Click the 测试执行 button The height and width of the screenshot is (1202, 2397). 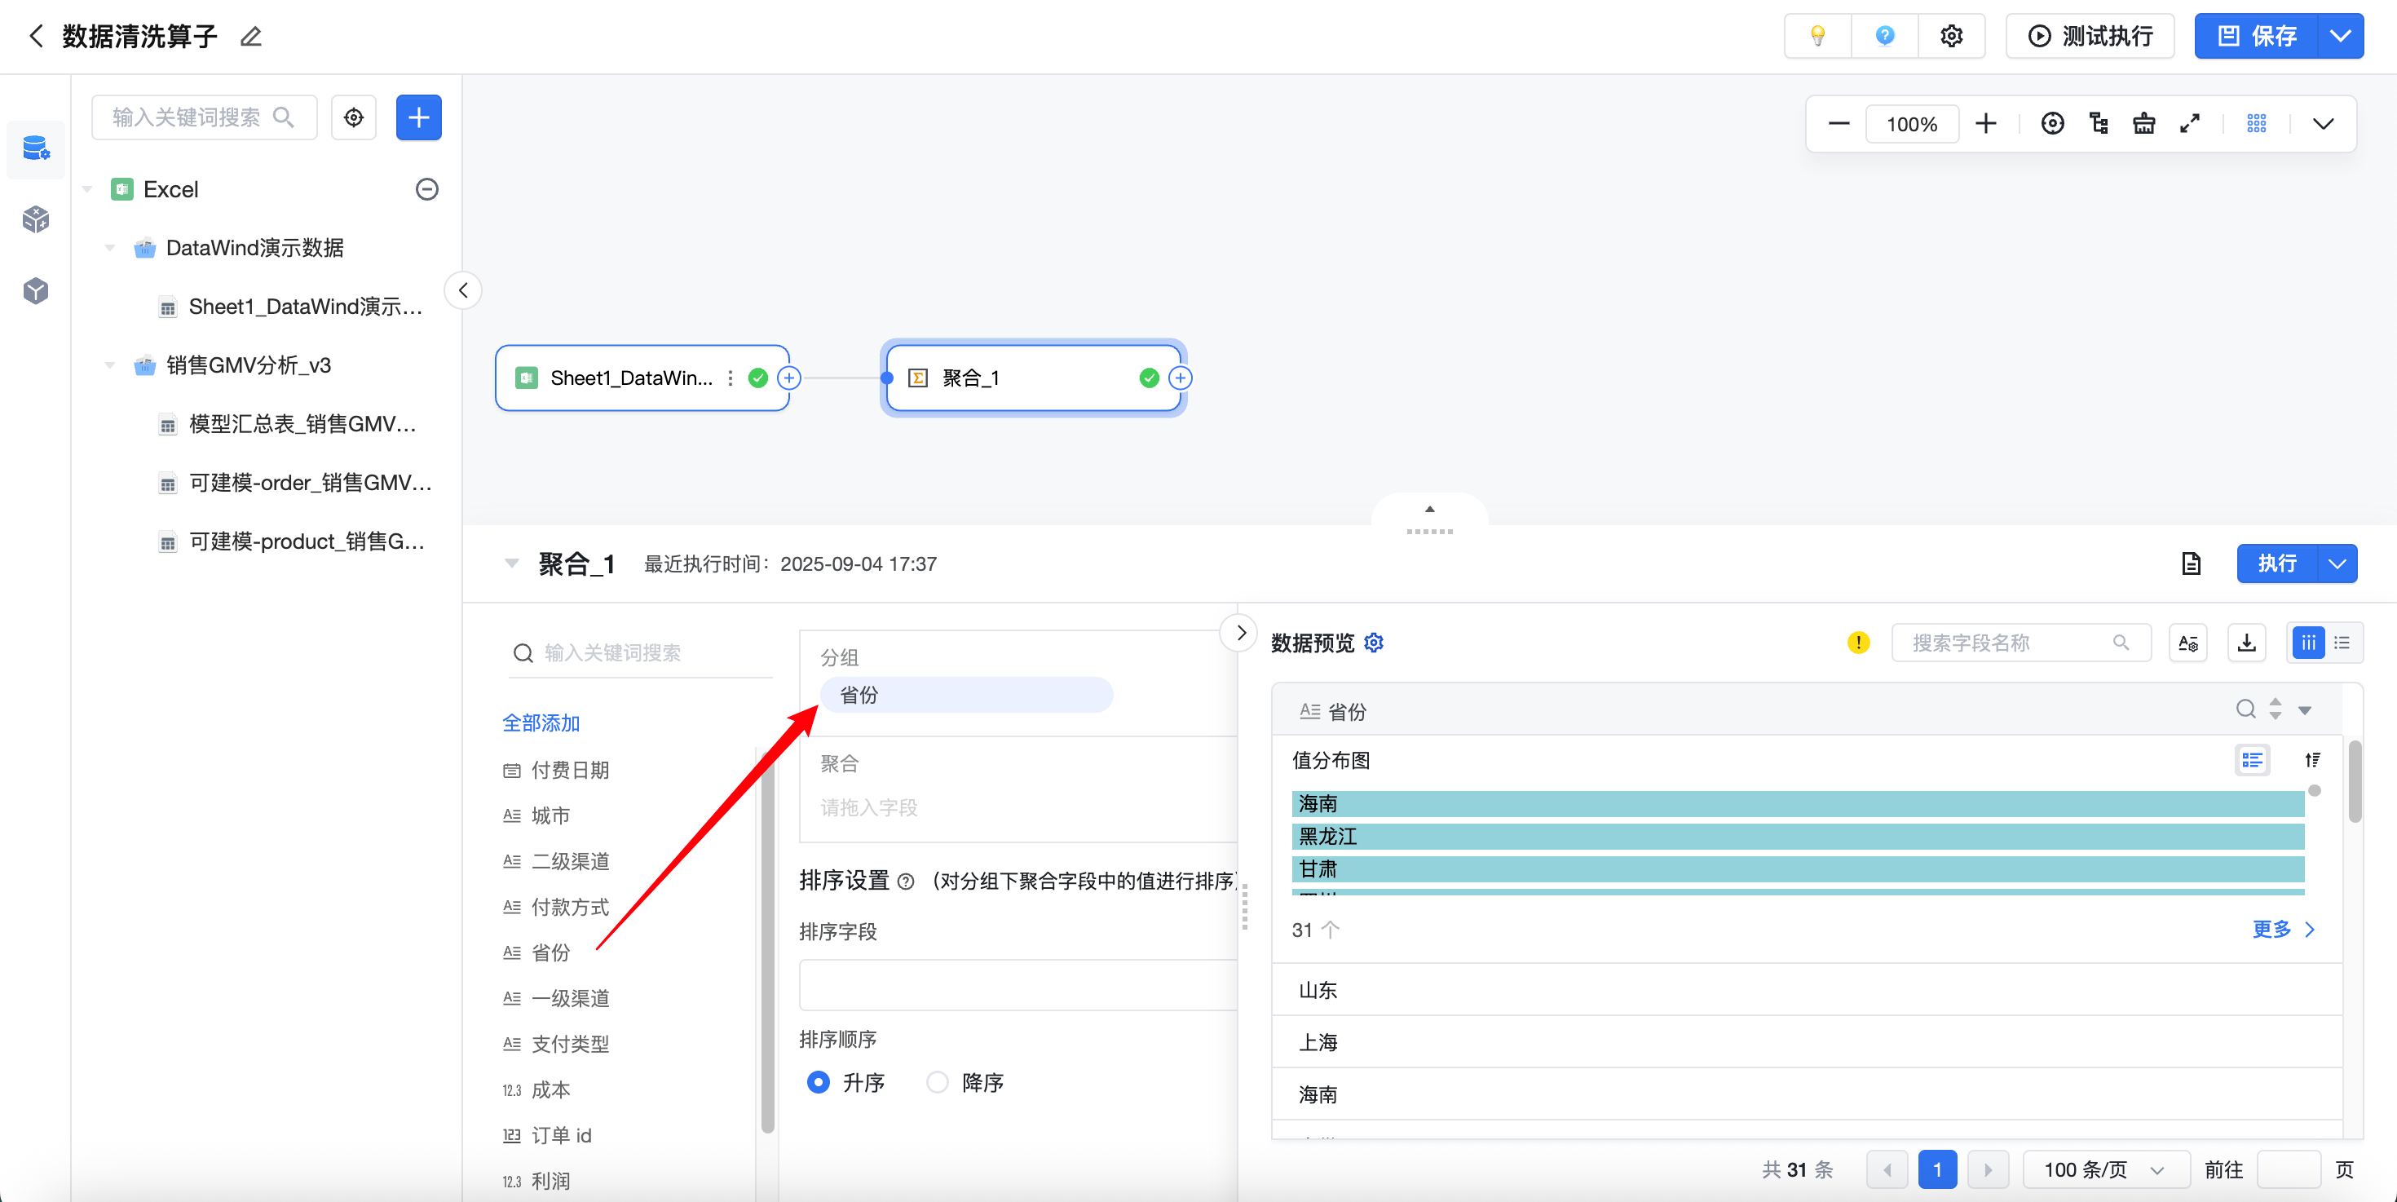[x=2090, y=36]
